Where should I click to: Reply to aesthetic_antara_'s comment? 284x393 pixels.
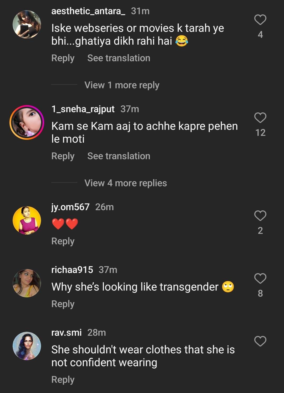[x=63, y=58]
